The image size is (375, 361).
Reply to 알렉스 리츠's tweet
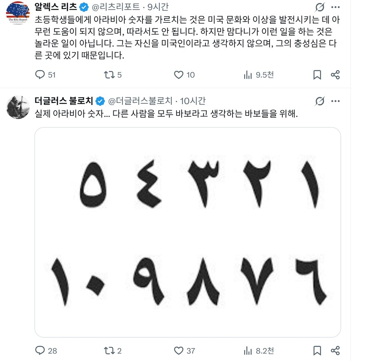pos(40,75)
